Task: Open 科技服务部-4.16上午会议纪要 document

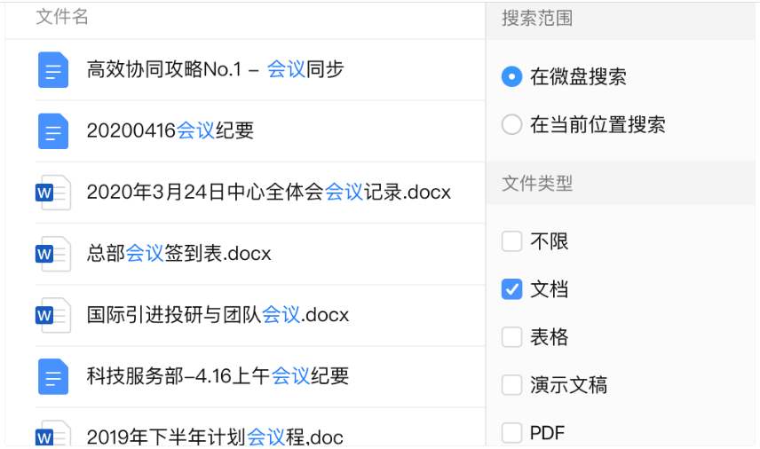Action: [218, 376]
